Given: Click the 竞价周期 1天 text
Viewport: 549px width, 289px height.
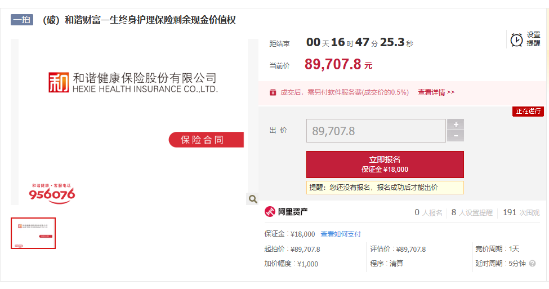Looking at the screenshot, I should pos(497,248).
